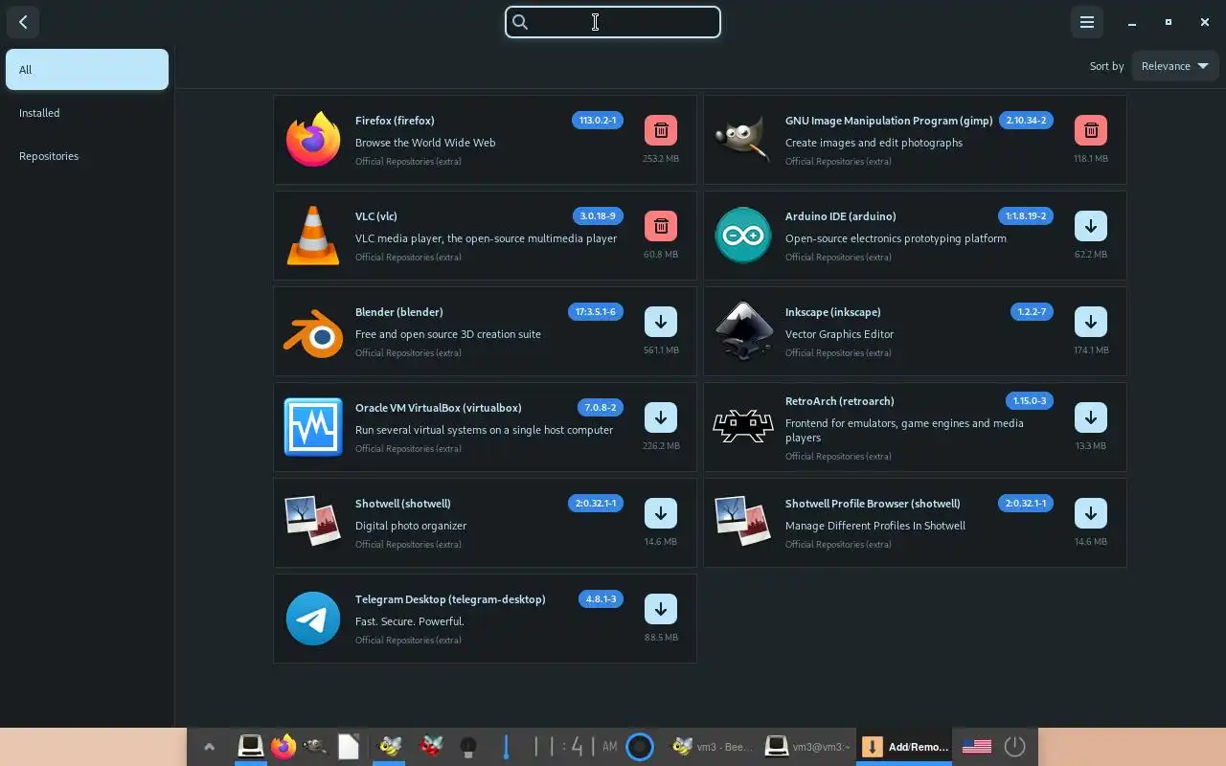The height and width of the screenshot is (766, 1226).
Task: Click Inkscape version badge 1.2.2-7
Action: [1032, 312]
